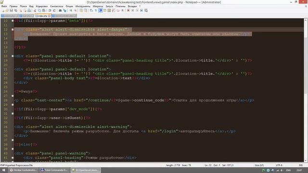The image size is (308, 173).
Task: Click the New file toolbar icon
Action: point(3,11)
